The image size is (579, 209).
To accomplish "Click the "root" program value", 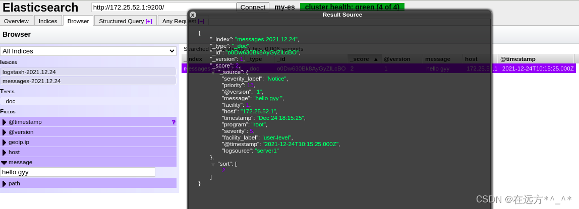I will click(258, 124).
